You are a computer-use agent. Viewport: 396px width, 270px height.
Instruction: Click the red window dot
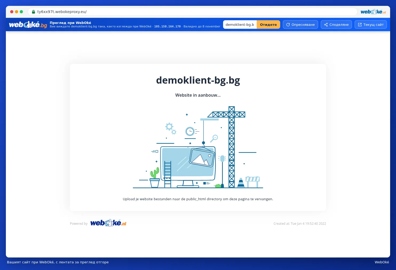[x=12, y=12]
